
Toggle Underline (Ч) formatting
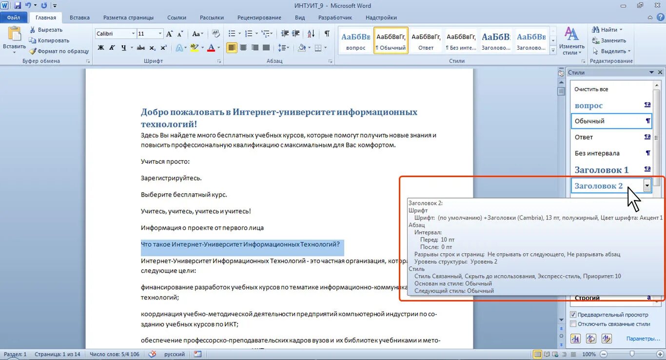[x=124, y=48]
